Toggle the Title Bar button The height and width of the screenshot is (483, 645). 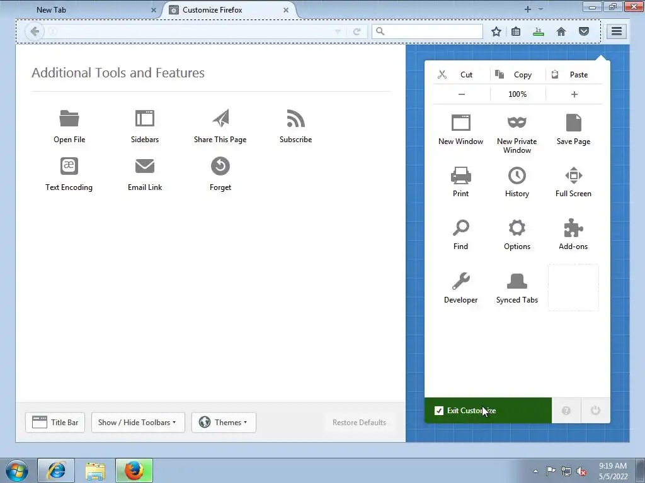coord(55,423)
